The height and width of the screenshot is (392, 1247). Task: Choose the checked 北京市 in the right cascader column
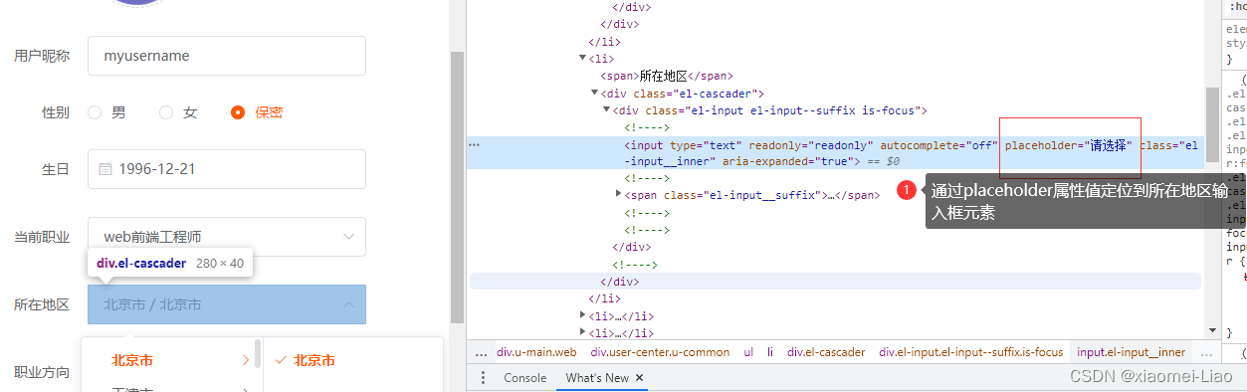click(x=314, y=360)
